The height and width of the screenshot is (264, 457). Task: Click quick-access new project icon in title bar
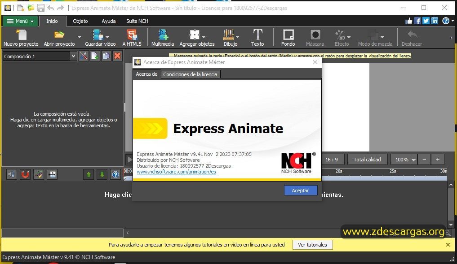coord(20,8)
